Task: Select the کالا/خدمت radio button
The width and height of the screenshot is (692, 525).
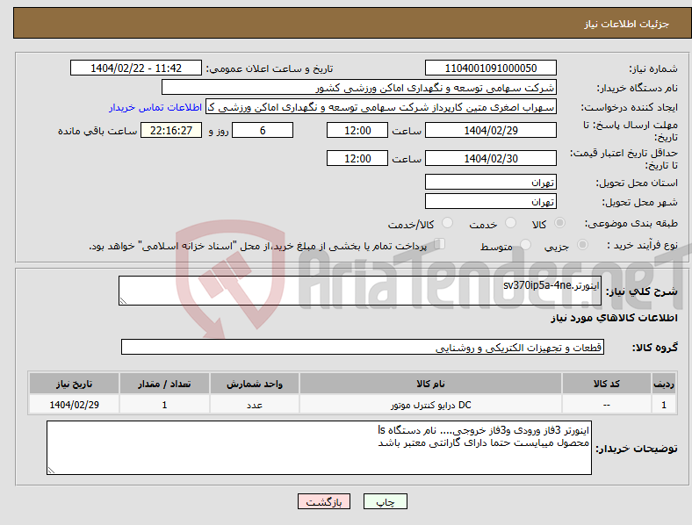Action: pyautogui.click(x=448, y=223)
